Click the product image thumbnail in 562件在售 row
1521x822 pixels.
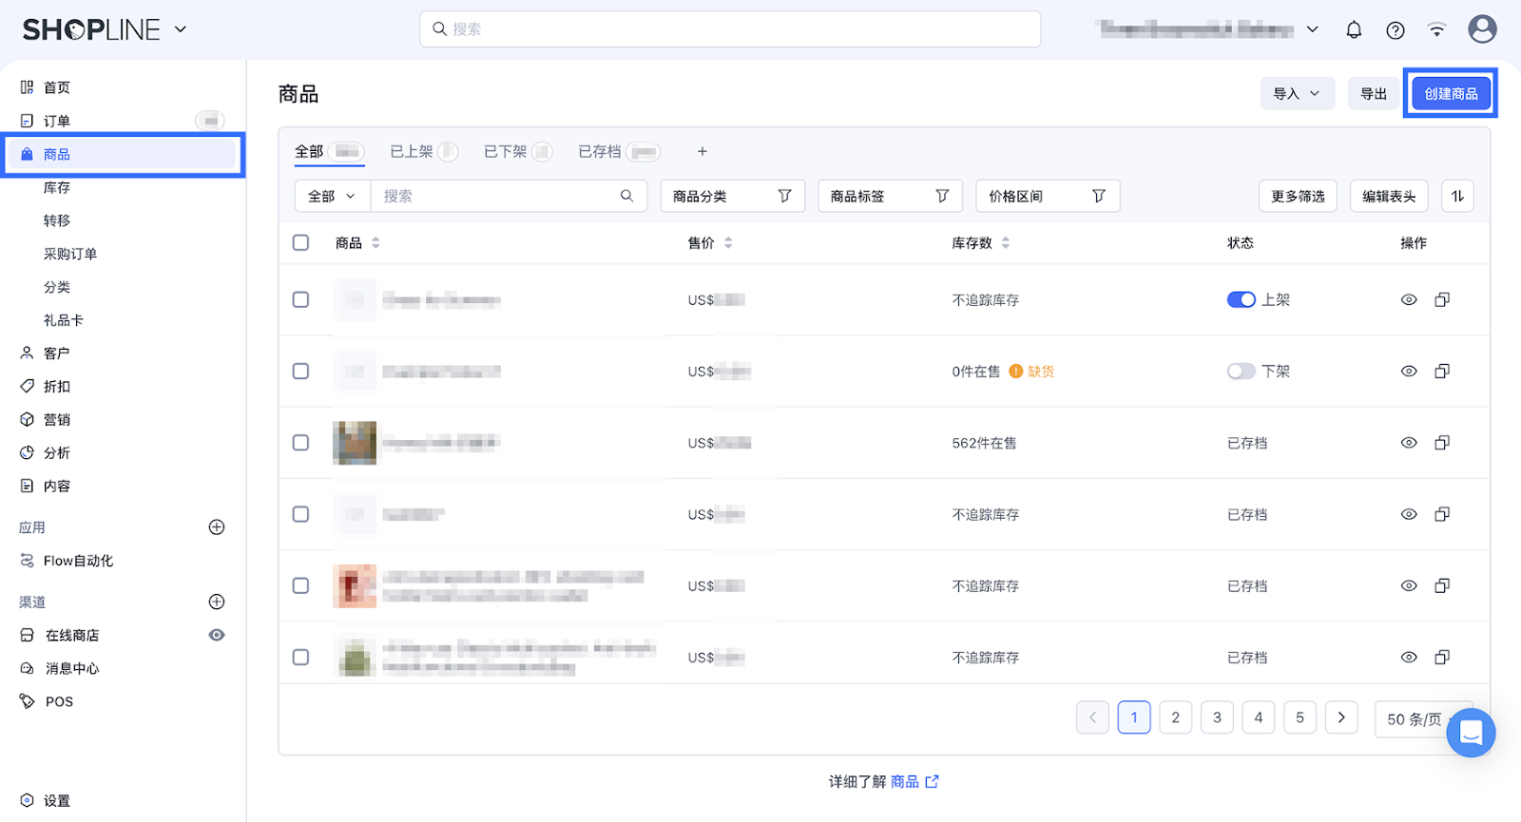coord(355,443)
